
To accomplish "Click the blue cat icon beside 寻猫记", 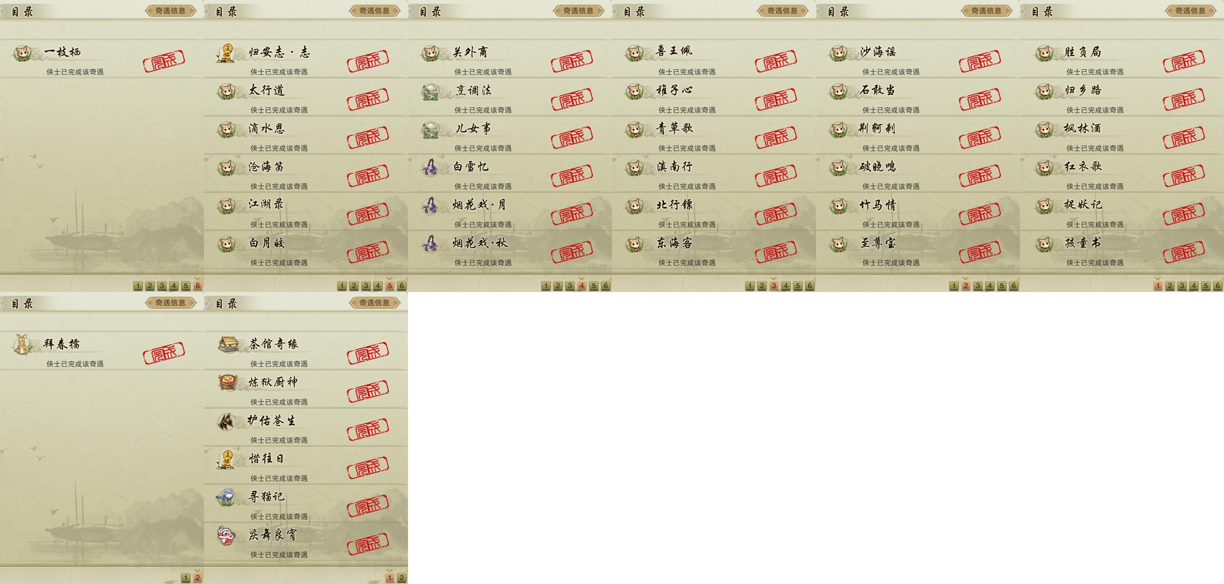I will 226,497.
